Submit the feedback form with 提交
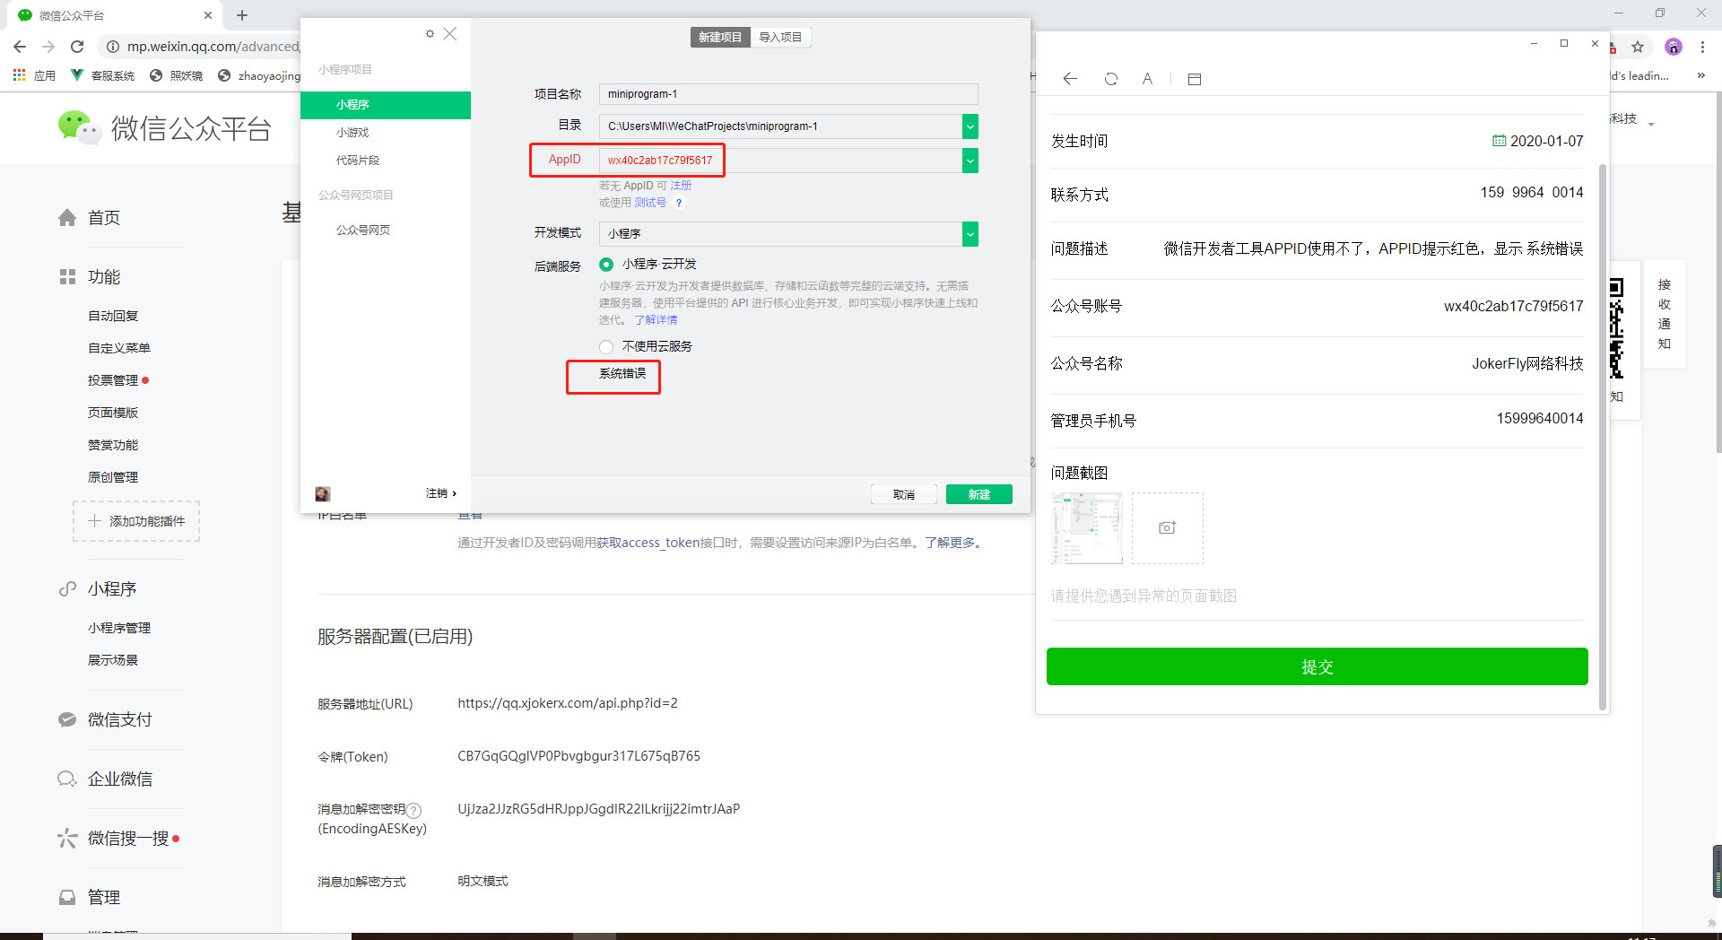1722x940 pixels. pos(1318,666)
